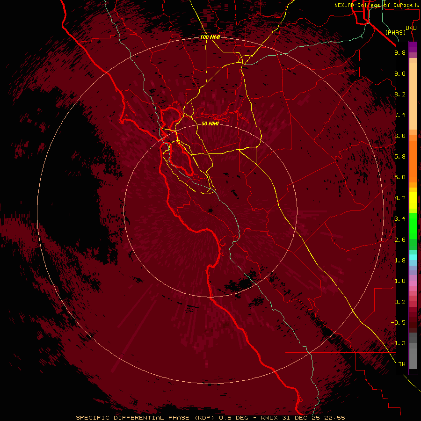This screenshot has height=421, width=421.
Task: Click the bright green band of the color bar
Action: 413,225
